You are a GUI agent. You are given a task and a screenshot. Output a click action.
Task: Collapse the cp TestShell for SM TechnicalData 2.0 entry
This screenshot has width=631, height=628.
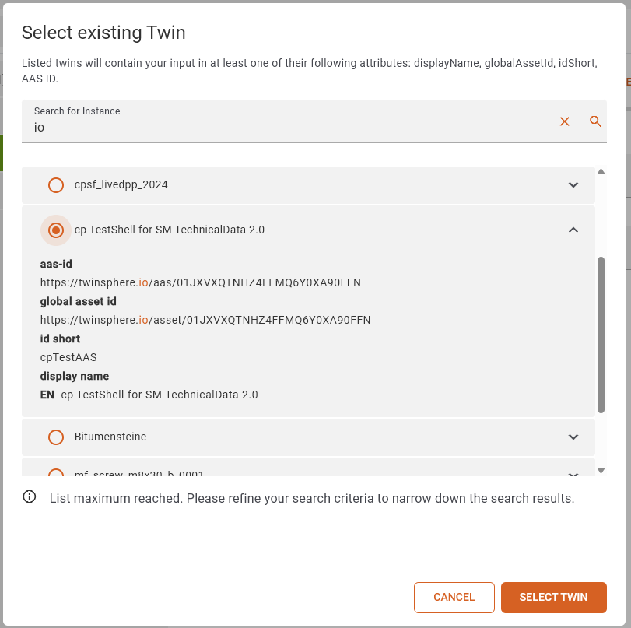click(573, 230)
